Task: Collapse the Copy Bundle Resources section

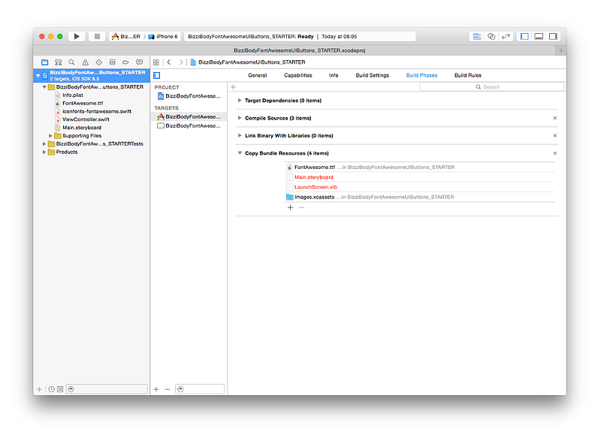Action: pyautogui.click(x=240, y=153)
